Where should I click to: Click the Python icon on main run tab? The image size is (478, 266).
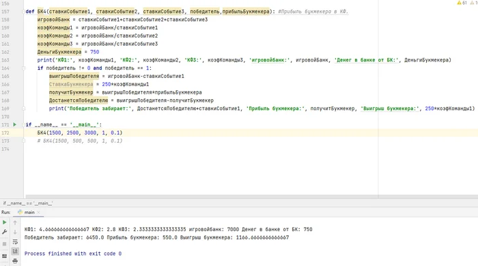point(20,212)
